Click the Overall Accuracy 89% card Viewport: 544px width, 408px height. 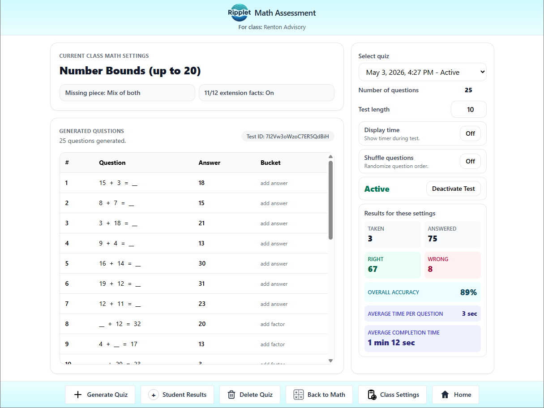(x=422, y=292)
